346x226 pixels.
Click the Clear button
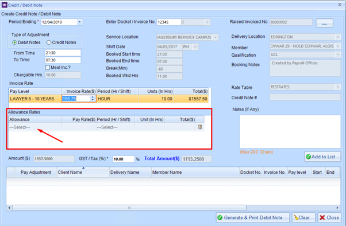coord(303,217)
